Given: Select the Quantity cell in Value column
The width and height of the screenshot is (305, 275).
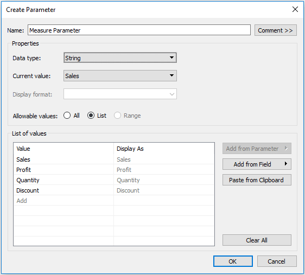Looking at the screenshot, I should tap(63, 180).
